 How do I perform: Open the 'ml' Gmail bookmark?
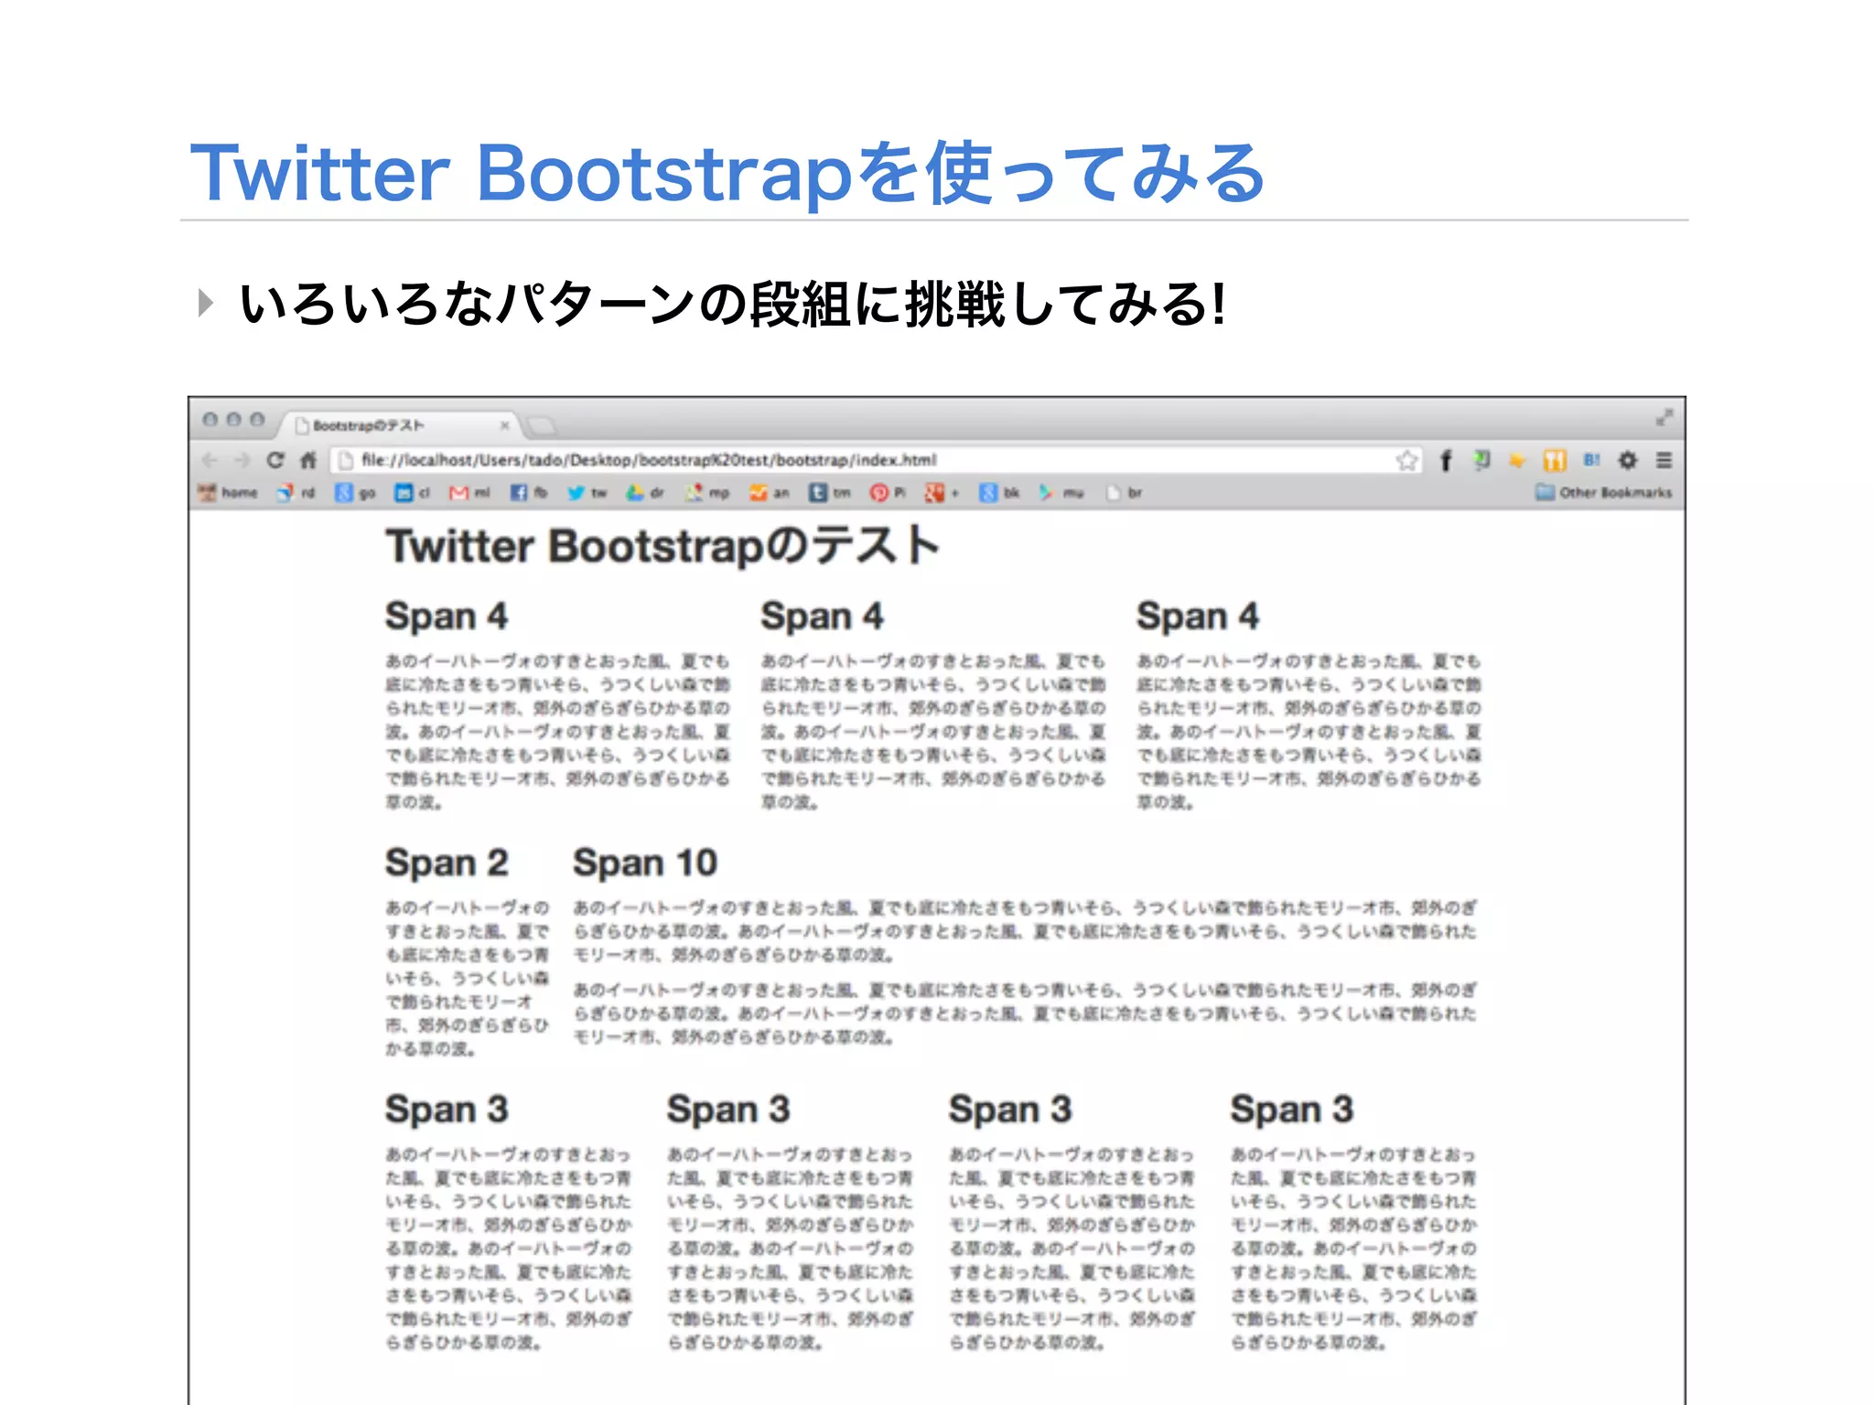(469, 493)
